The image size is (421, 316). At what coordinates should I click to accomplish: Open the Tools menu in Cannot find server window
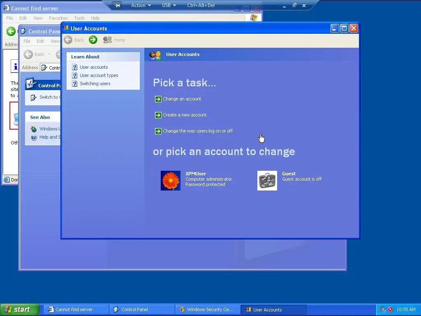79,18
